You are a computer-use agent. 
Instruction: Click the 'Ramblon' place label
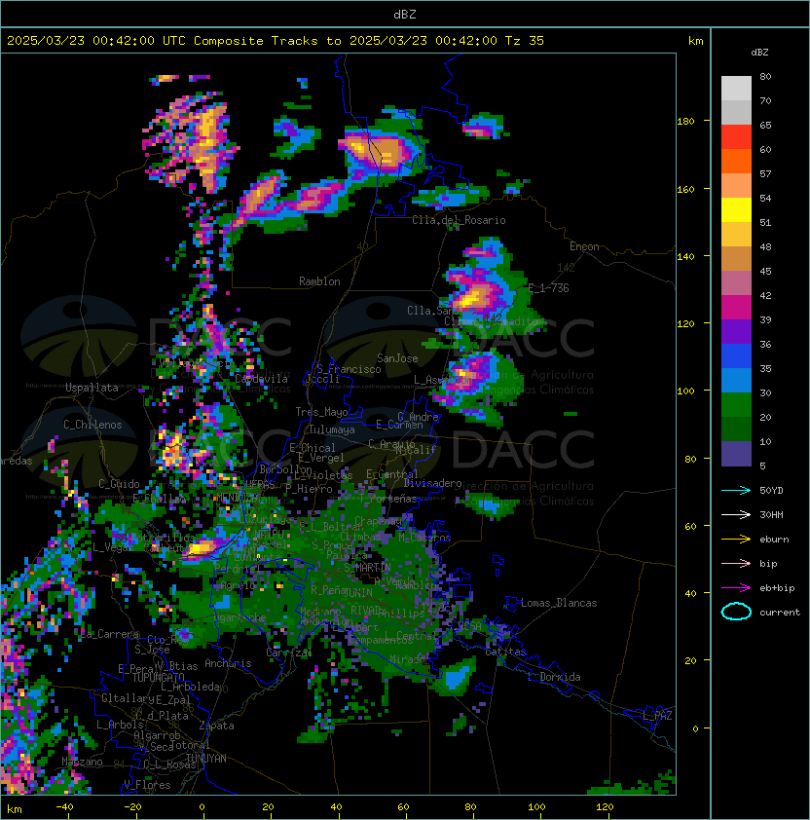tap(319, 281)
